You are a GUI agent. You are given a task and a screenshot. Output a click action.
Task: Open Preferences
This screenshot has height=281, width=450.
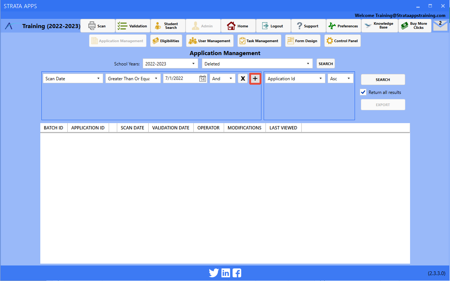coord(344,26)
